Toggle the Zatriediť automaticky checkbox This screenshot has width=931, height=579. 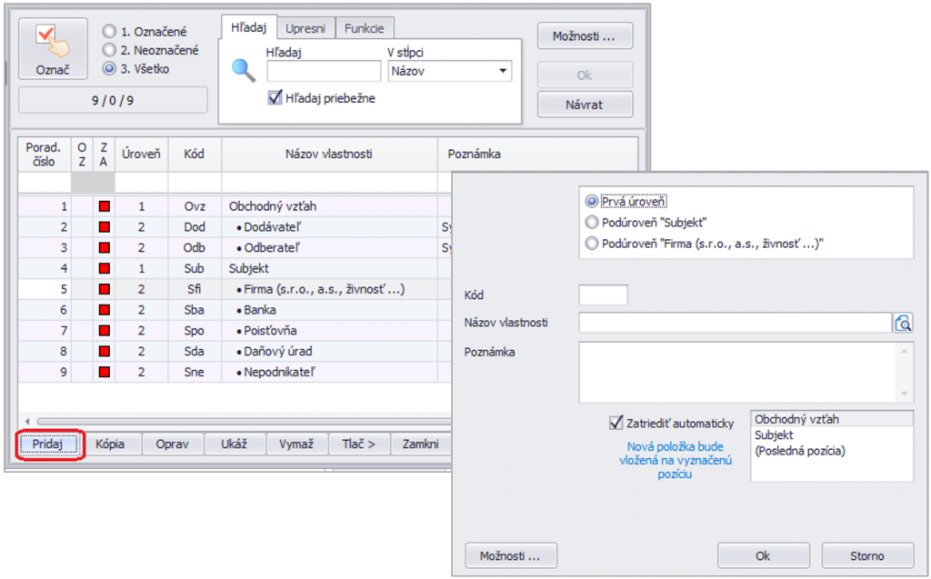click(x=616, y=423)
